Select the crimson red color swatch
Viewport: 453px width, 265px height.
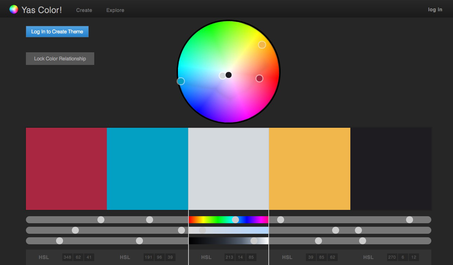pyautogui.click(x=66, y=168)
